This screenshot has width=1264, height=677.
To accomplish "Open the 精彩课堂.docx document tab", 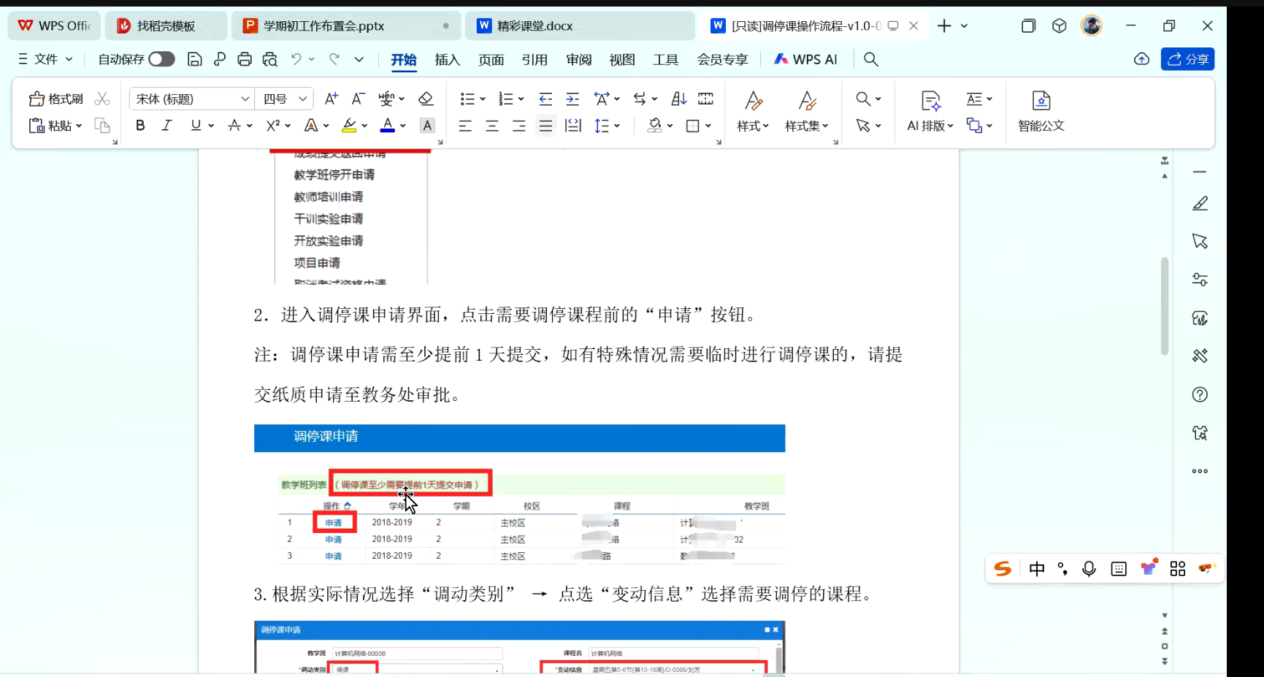I will (x=535, y=26).
